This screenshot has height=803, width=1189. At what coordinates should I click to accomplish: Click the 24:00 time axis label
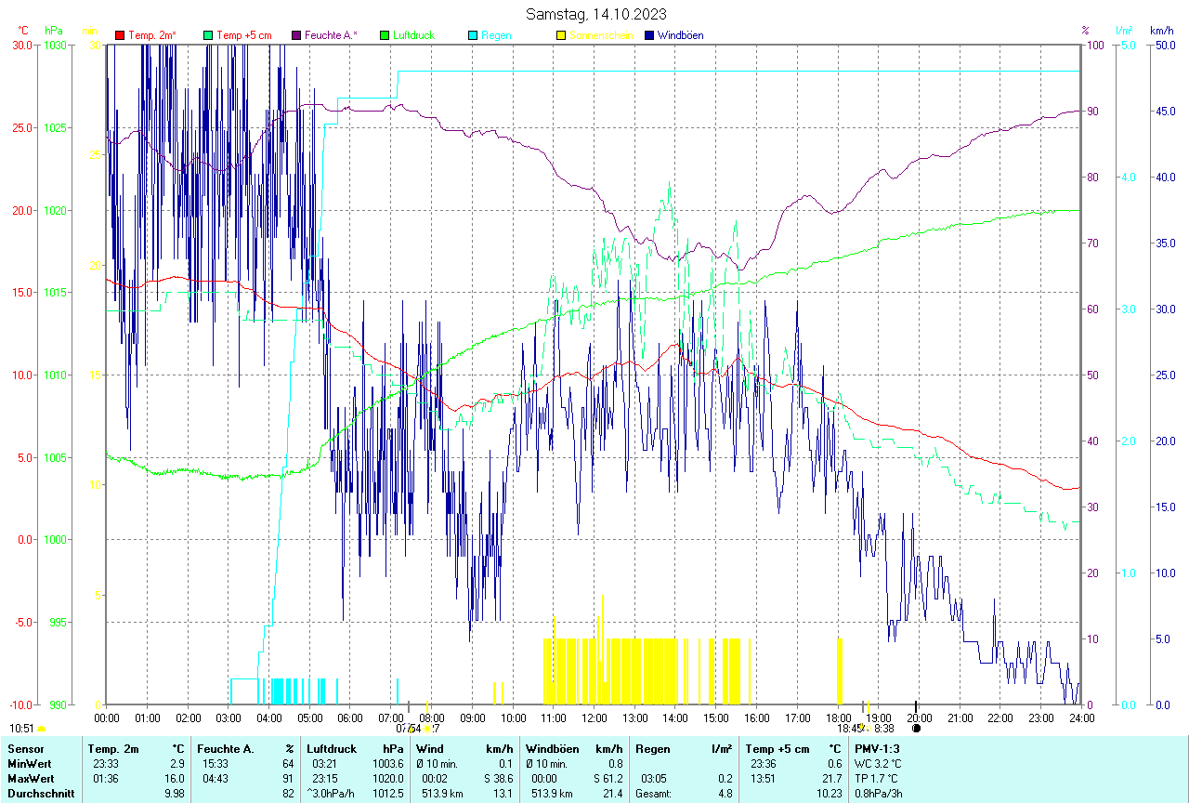(x=1081, y=717)
